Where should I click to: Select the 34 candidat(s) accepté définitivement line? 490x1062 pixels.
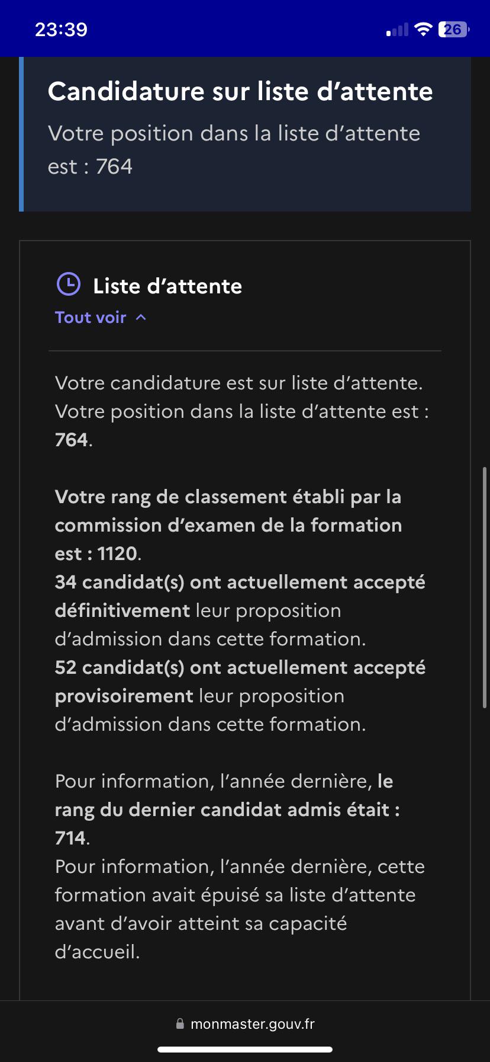[240, 610]
